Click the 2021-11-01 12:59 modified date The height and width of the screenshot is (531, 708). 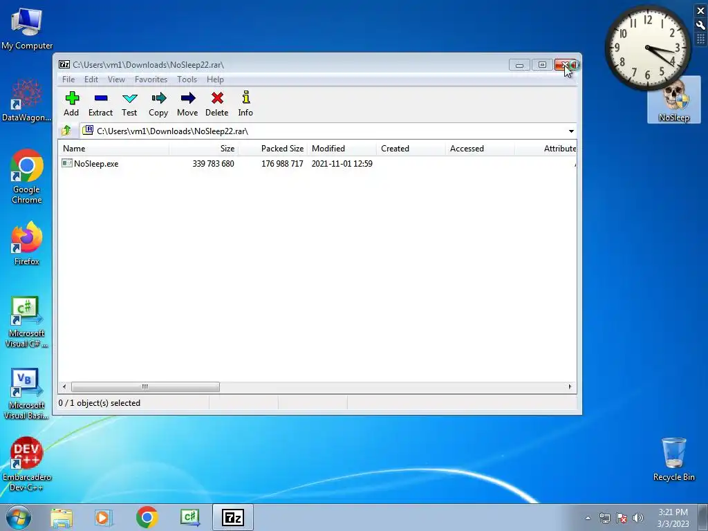pyautogui.click(x=342, y=163)
